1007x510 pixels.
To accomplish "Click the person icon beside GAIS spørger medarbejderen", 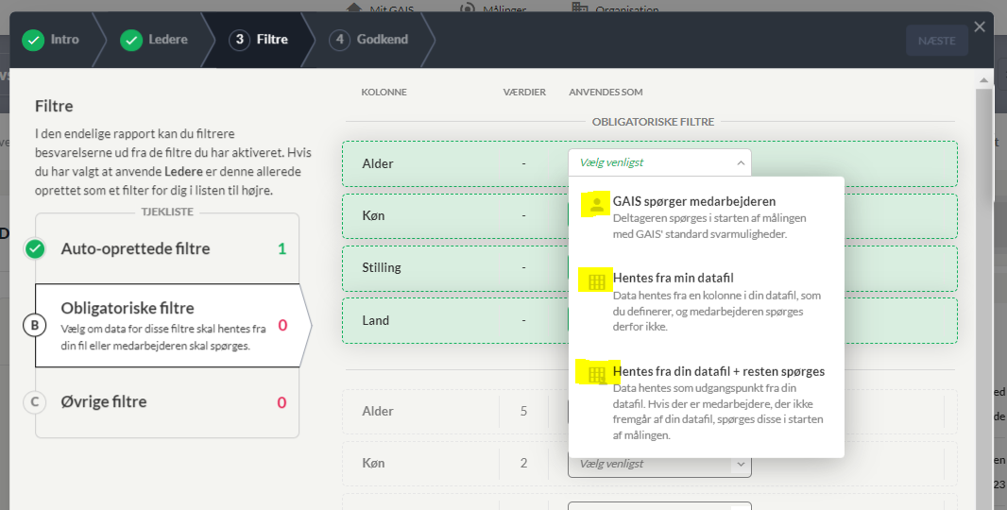I will 597,205.
